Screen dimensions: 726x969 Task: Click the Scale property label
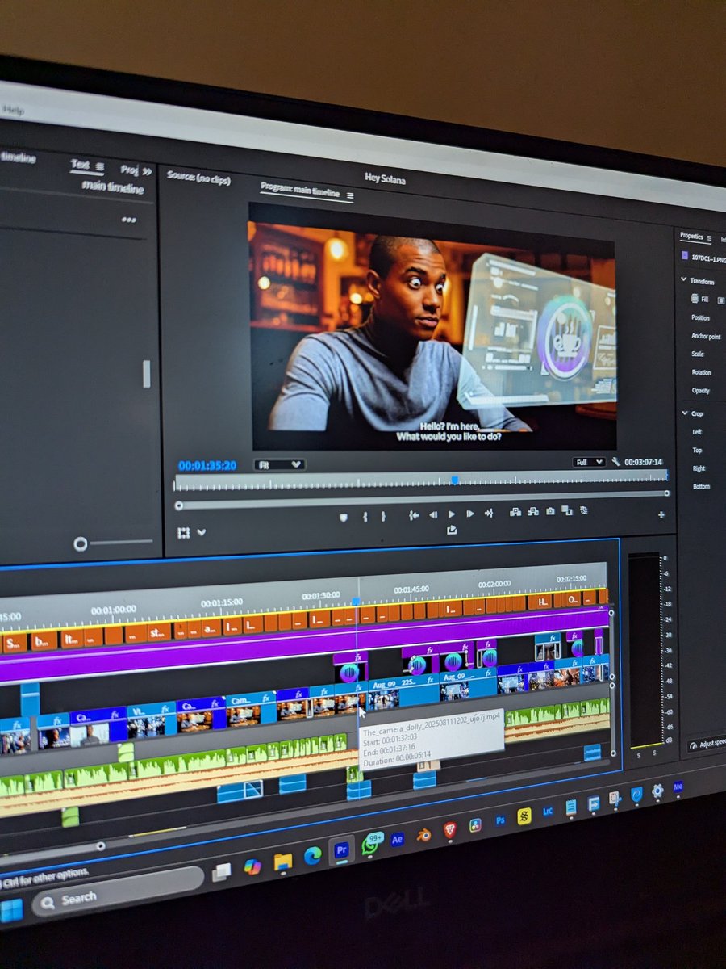pyautogui.click(x=698, y=354)
